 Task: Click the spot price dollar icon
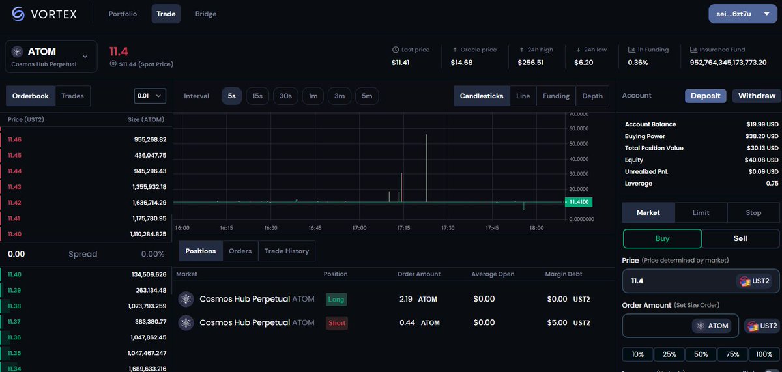[x=113, y=64]
